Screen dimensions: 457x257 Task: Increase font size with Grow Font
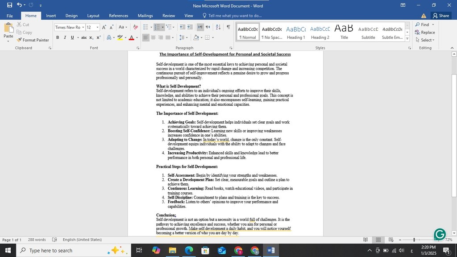104,27
